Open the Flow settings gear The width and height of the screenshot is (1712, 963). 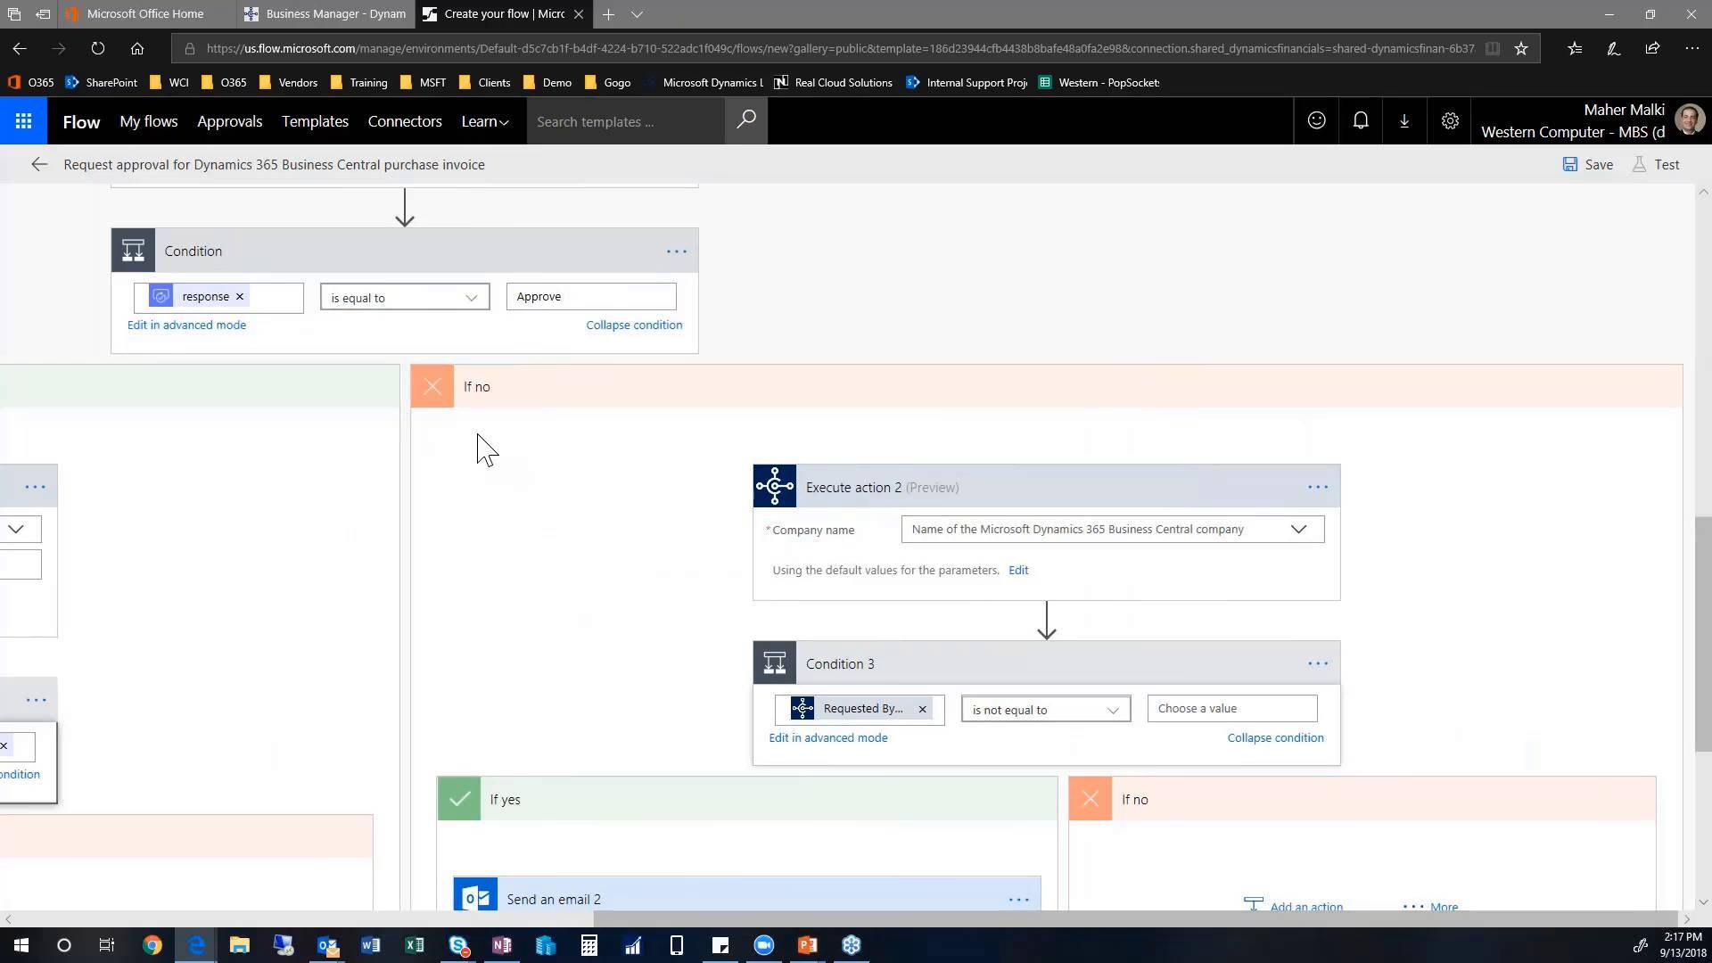pos(1449,120)
